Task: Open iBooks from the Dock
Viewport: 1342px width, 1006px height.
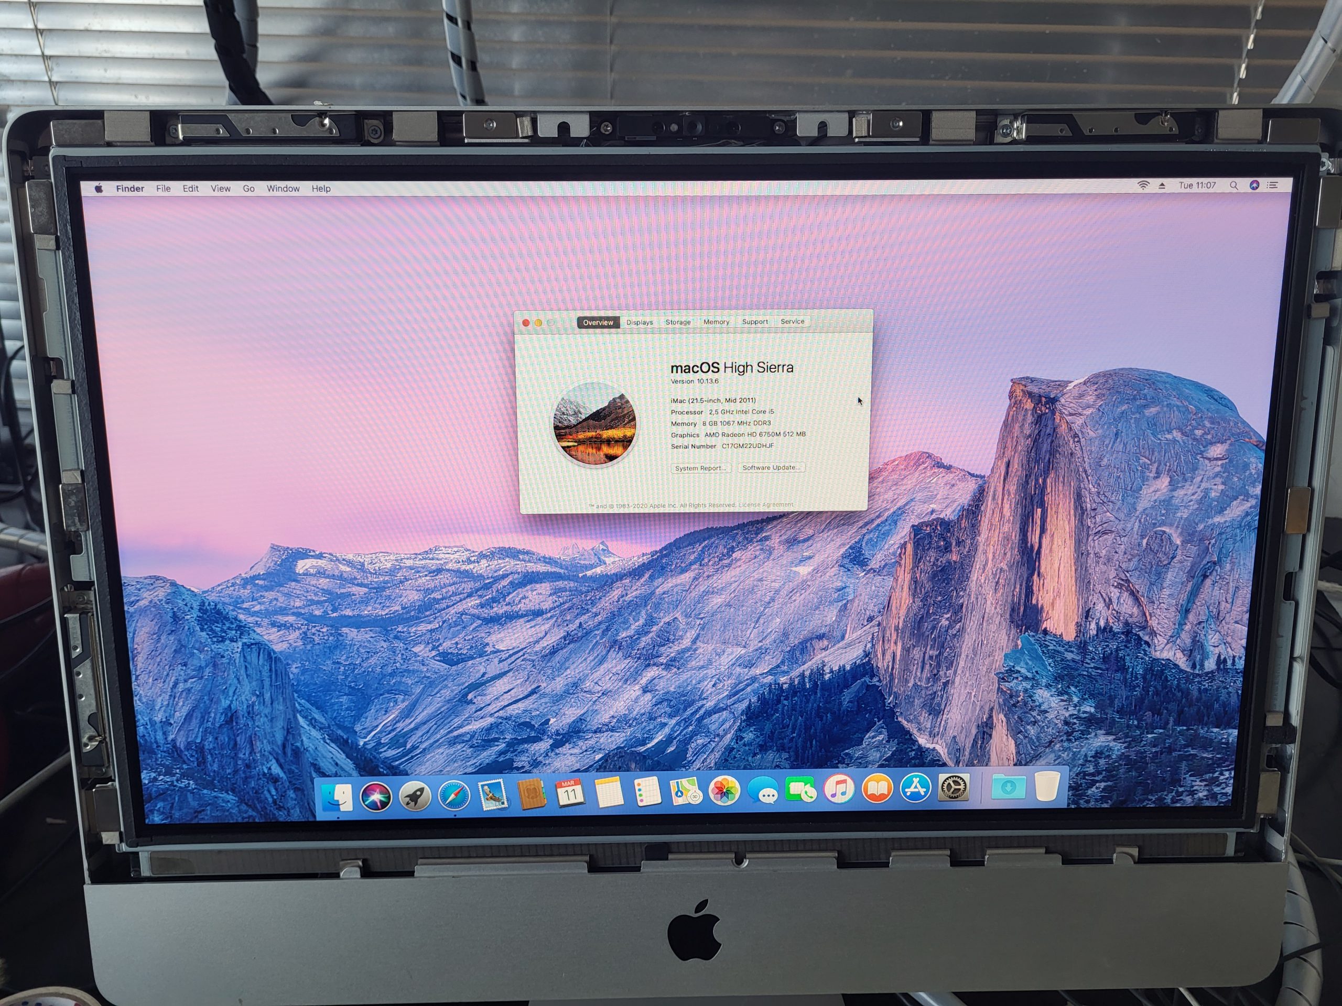Action: pos(877,789)
